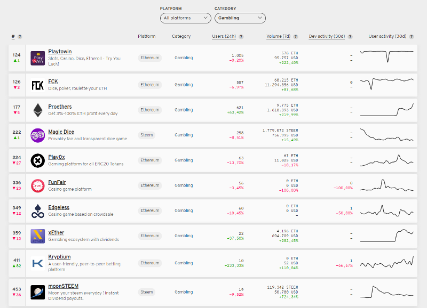
Task: Click the Steem tag in moonSTEEM row
Action: click(x=146, y=292)
